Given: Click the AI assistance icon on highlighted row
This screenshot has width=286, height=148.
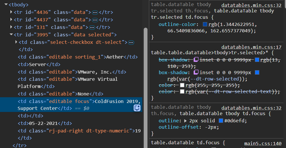Looking at the screenshot, I should pyautogui.click(x=137, y=108).
